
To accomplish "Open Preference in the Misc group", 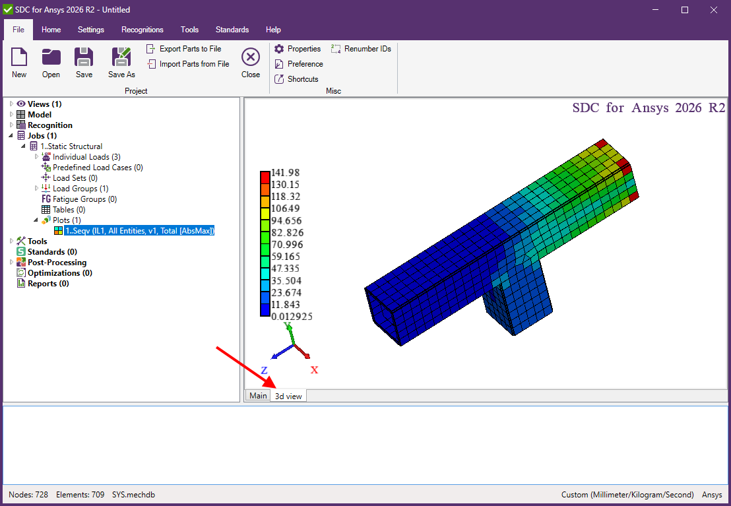I will pyautogui.click(x=299, y=64).
